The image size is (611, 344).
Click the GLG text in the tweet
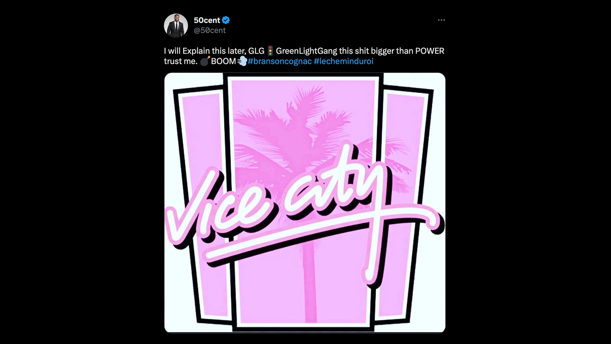256,51
